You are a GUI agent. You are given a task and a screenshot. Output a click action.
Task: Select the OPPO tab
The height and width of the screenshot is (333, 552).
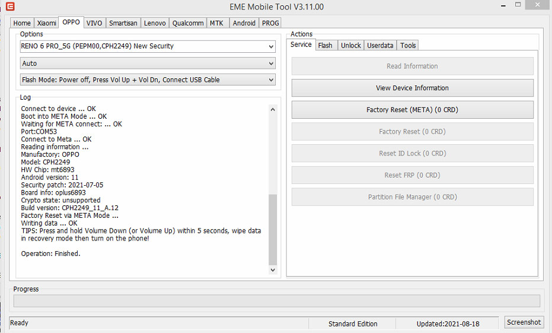71,22
